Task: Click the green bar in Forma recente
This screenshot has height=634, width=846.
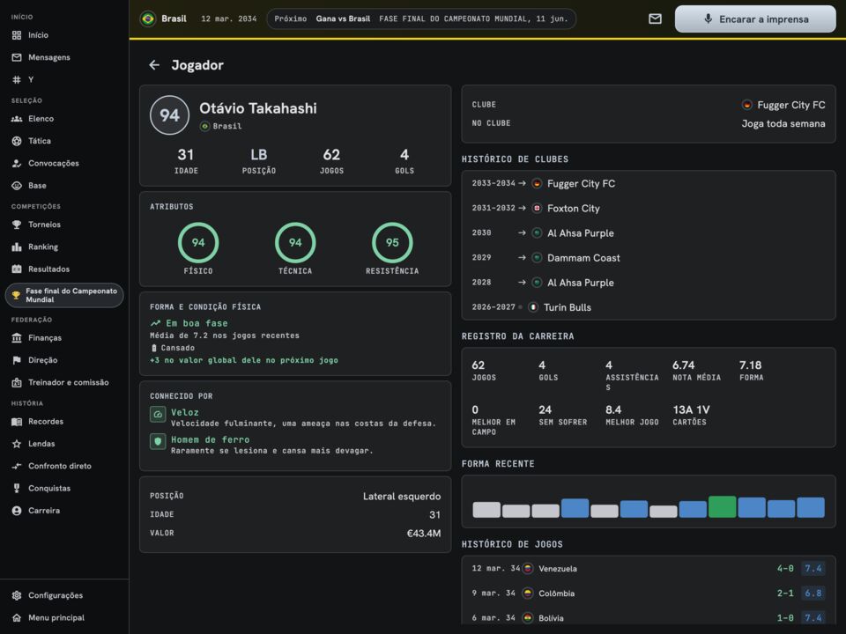Action: 722,507
